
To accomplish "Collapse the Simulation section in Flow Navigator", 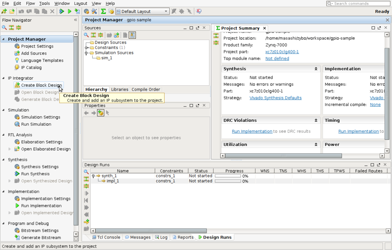I will click(x=3, y=110).
